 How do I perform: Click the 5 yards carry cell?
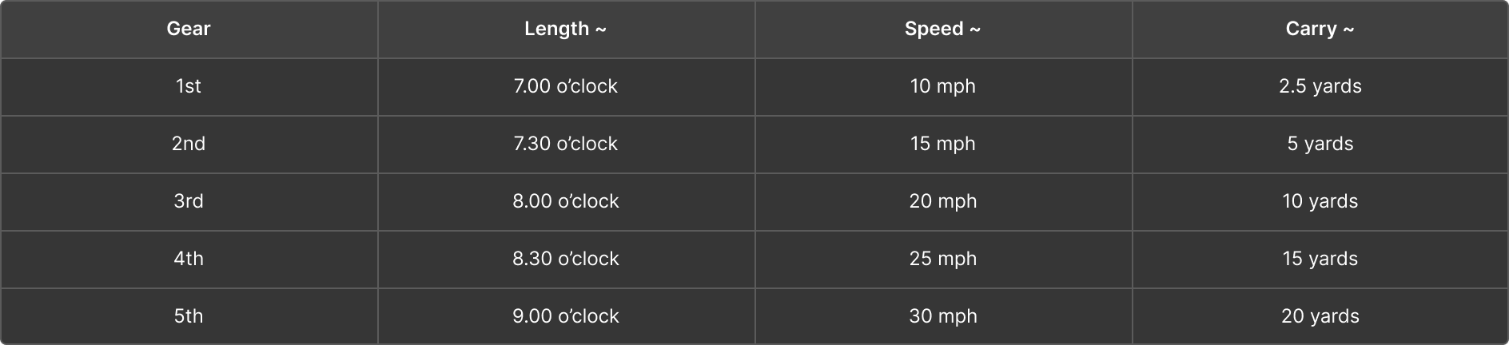tap(1320, 144)
